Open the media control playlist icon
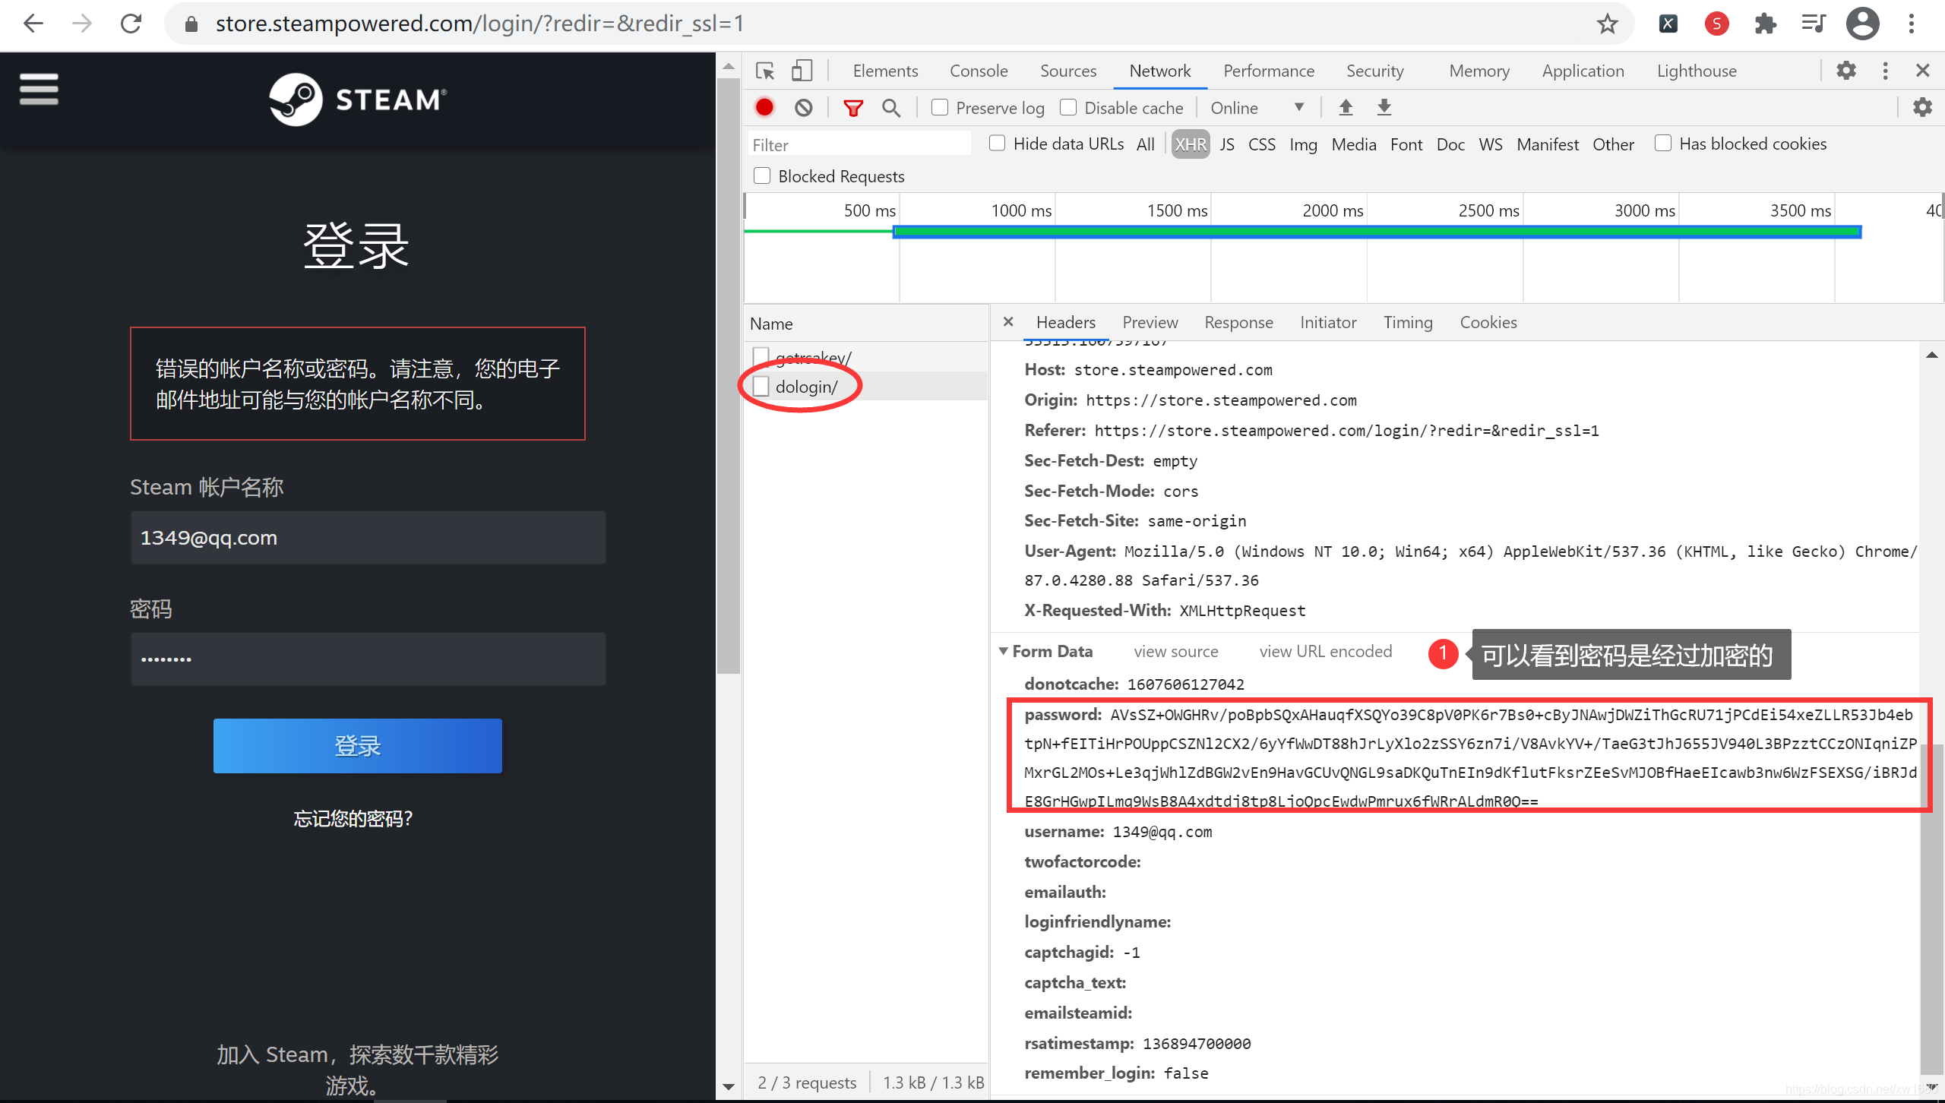The height and width of the screenshot is (1103, 1945). 1814,24
